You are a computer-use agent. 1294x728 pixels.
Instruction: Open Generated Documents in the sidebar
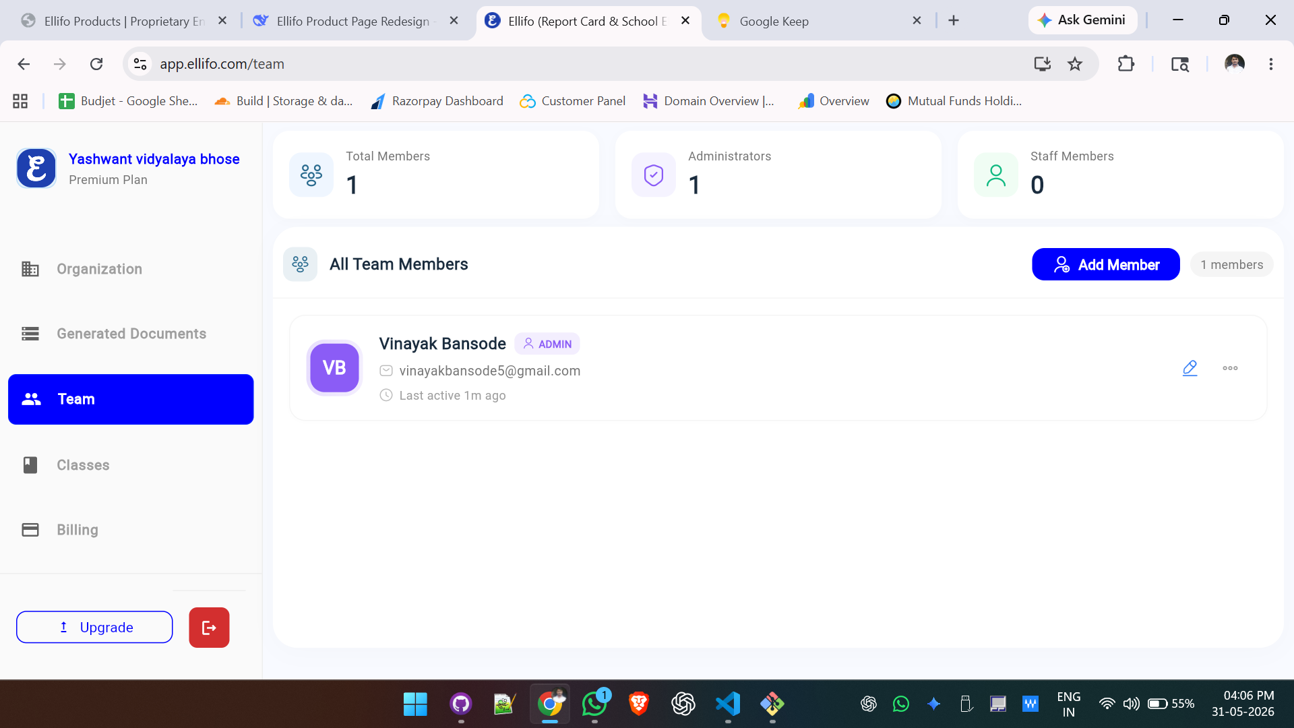pyautogui.click(x=131, y=334)
